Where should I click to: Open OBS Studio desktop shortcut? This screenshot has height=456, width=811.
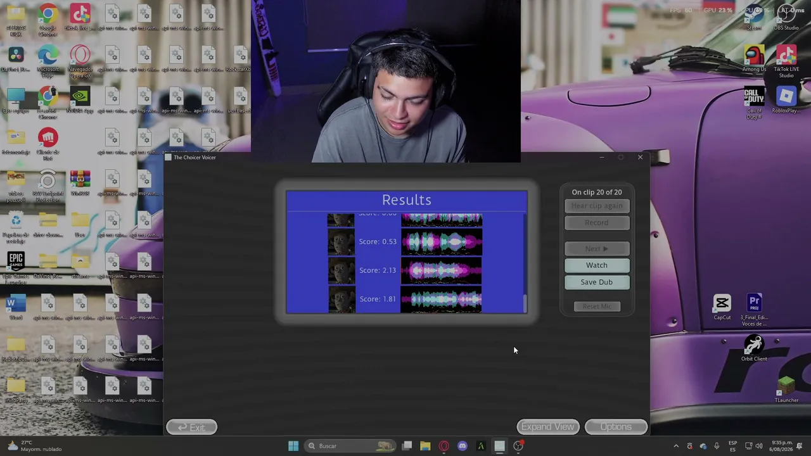click(x=786, y=18)
